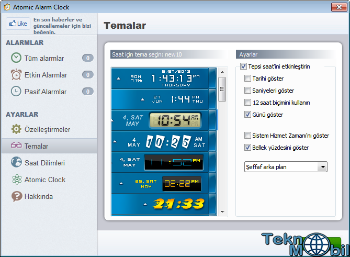
Task: Uncheck Bellek yüzdesini göster checkbox
Action: pos(247,148)
